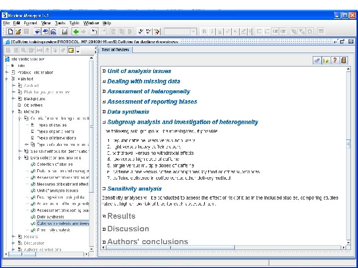This screenshot has width=358, height=268.
Task: Open the Table menu
Action: coord(74,23)
